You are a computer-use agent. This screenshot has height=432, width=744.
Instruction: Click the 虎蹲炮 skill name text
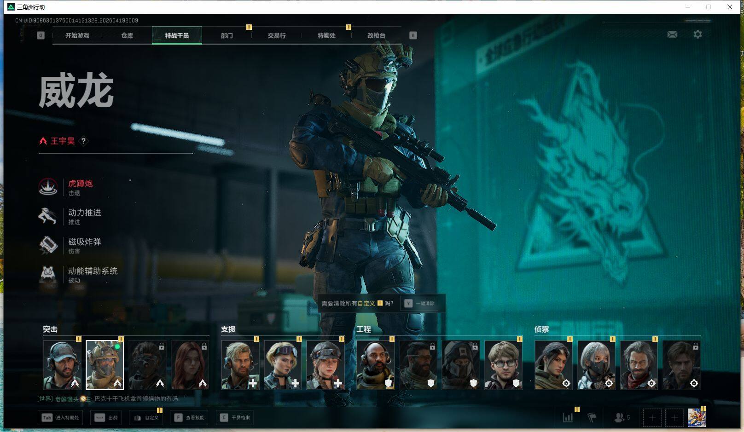click(x=81, y=183)
